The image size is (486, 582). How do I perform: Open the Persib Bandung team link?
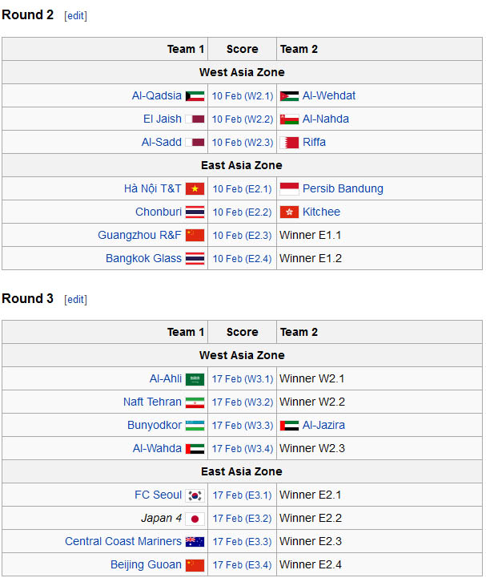pos(343,188)
